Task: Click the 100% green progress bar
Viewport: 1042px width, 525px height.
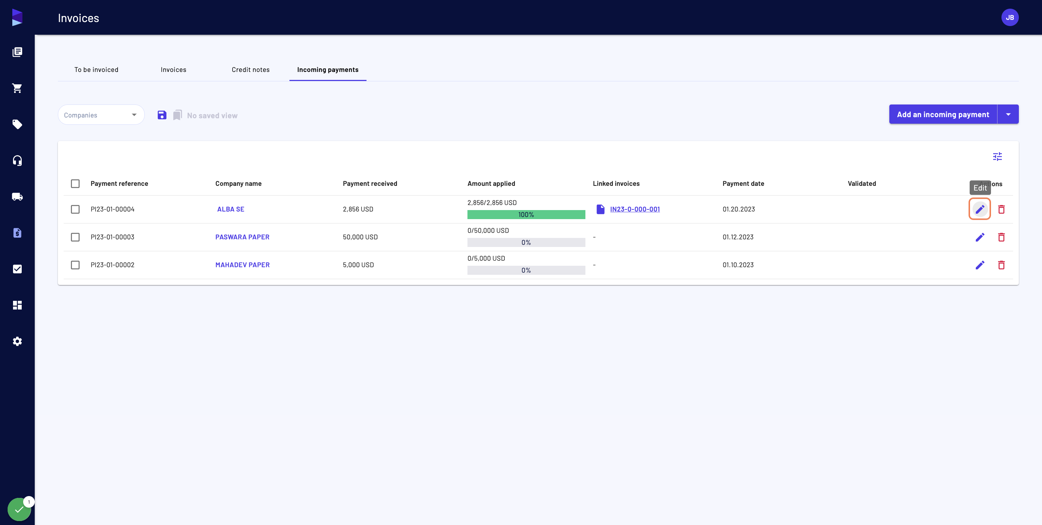Action: 526,215
